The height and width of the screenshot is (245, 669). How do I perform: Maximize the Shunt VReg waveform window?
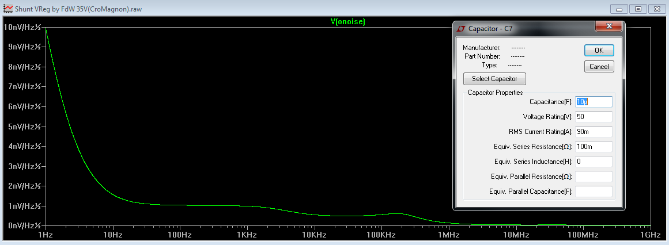(x=638, y=9)
